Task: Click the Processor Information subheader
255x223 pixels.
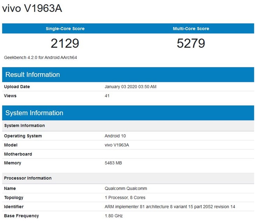Action: [x=28, y=178]
